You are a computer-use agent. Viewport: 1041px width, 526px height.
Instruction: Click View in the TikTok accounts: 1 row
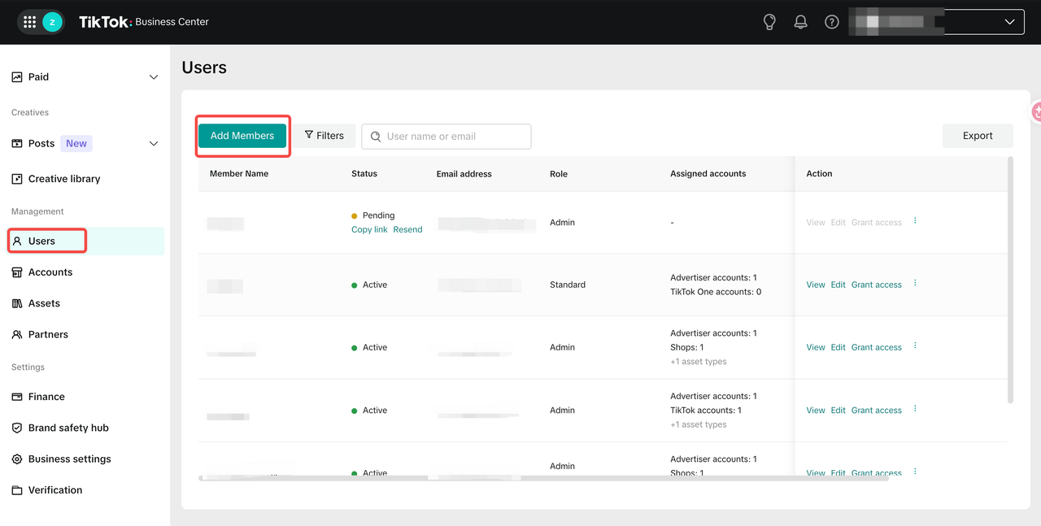click(x=816, y=411)
